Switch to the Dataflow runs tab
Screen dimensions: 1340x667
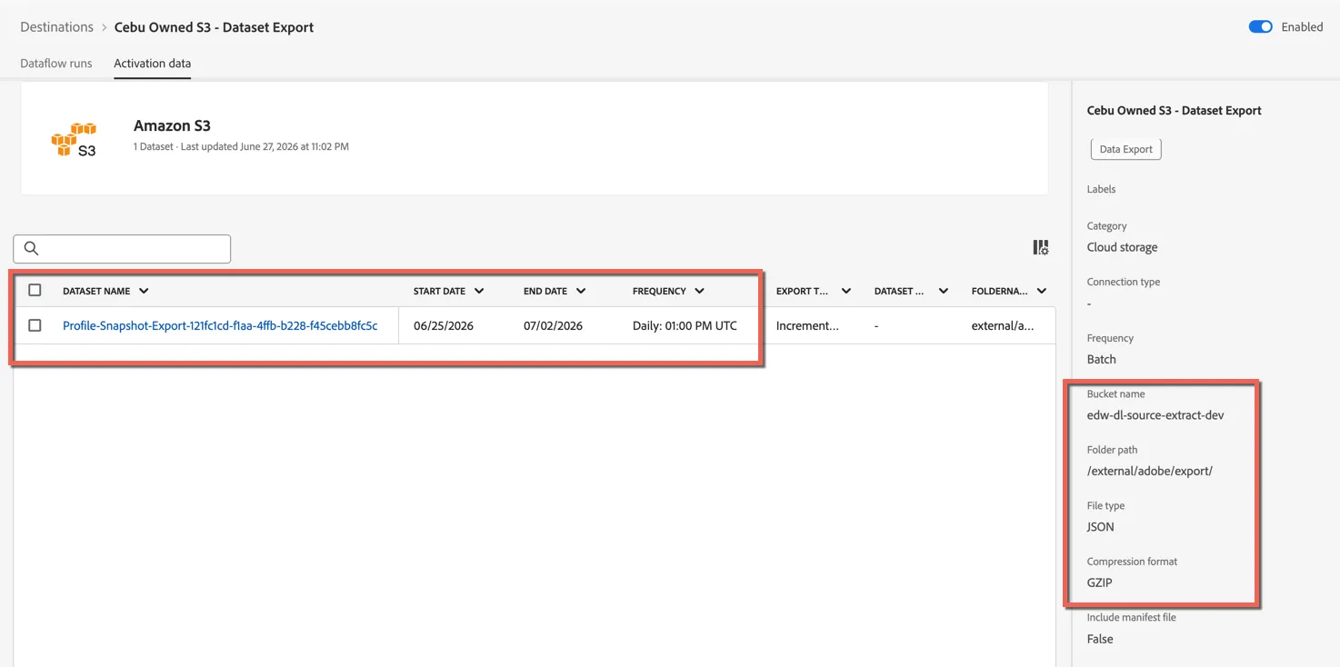(56, 64)
